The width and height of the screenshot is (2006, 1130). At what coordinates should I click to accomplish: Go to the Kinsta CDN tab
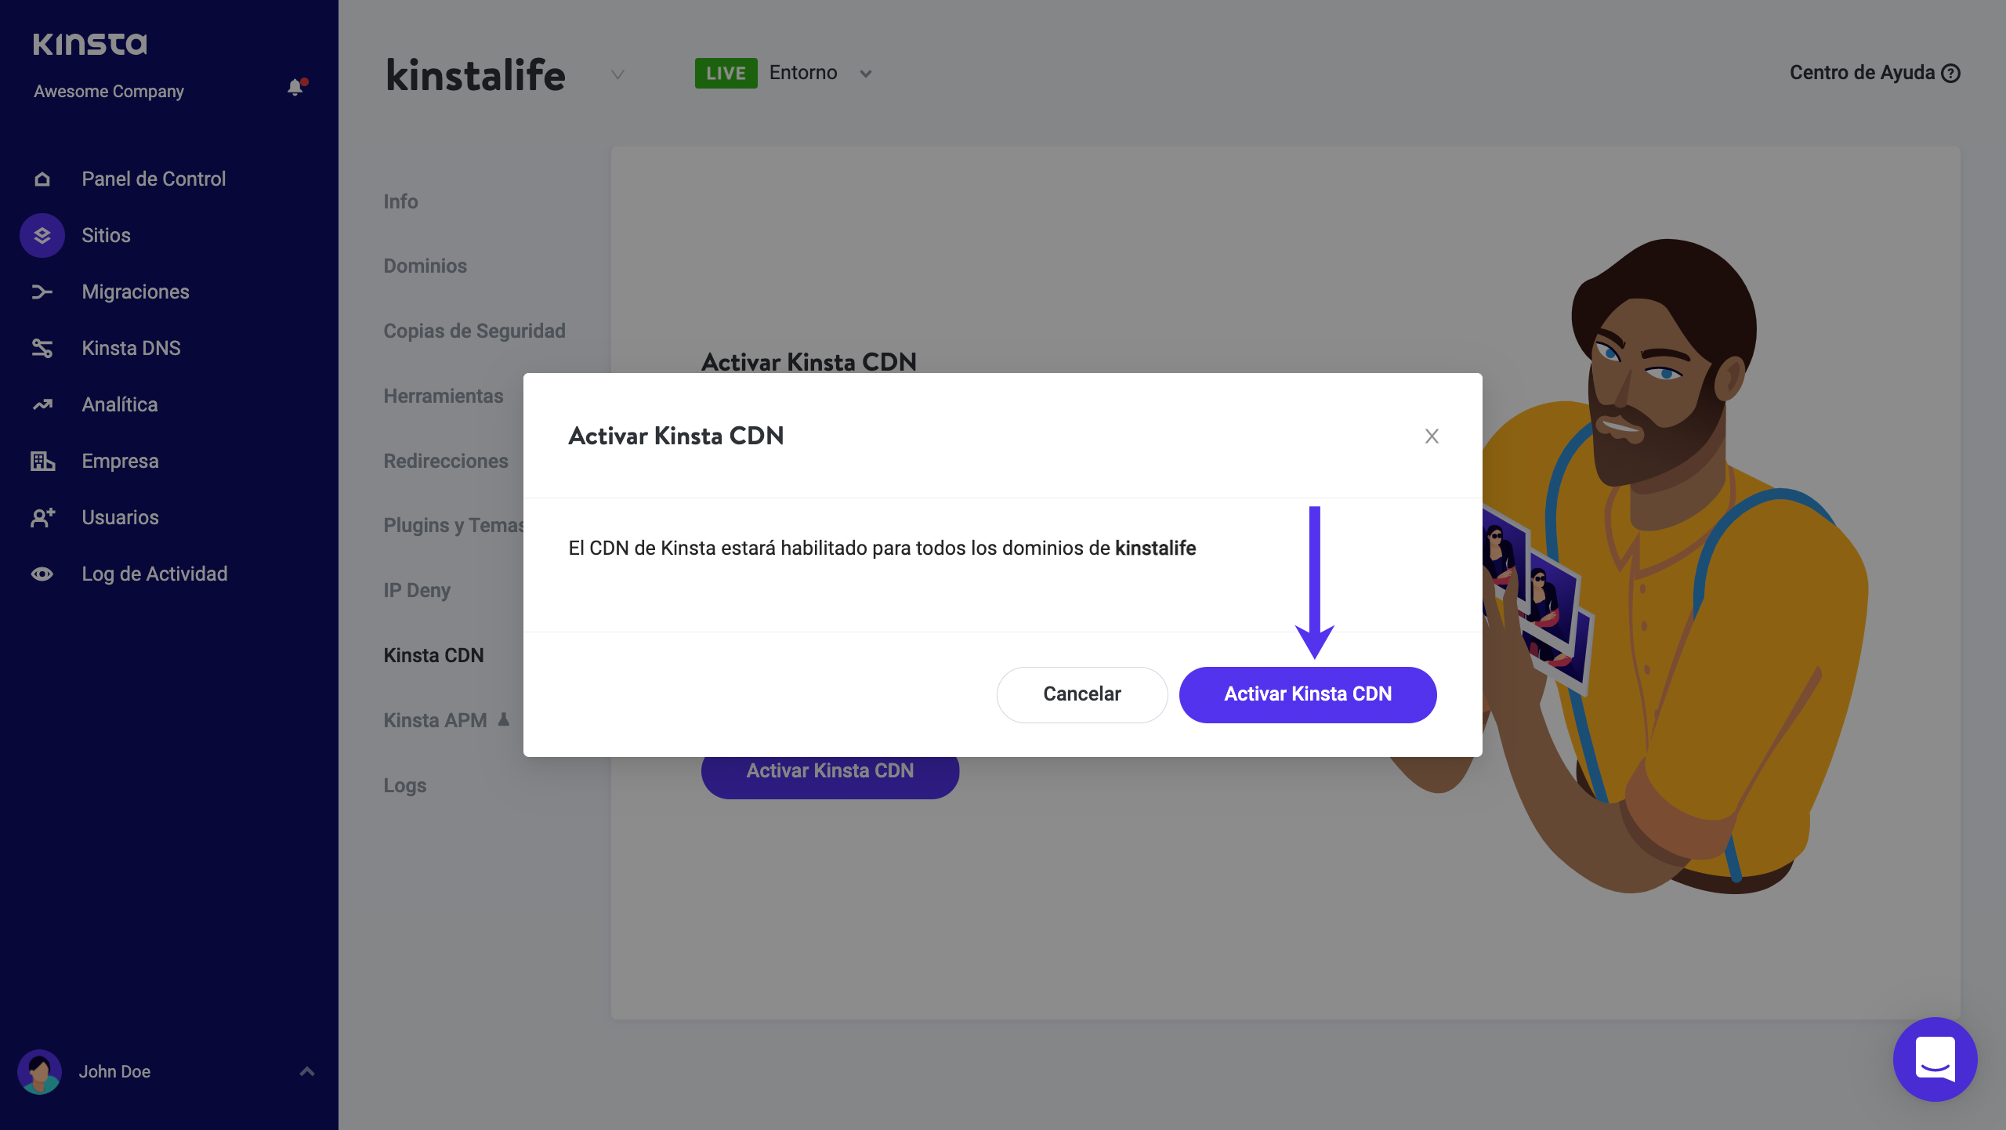click(x=433, y=655)
